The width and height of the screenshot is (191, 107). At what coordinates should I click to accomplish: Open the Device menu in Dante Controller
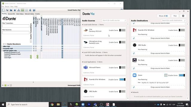[x=7, y=7]
